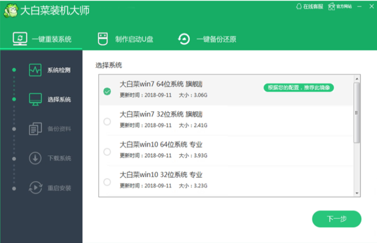
Task: Click the 大白菜 cabbage logo icon
Action: tap(11, 11)
